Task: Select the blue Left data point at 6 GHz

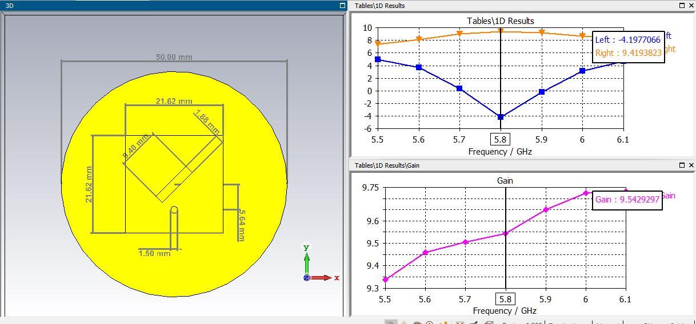Action: pos(582,71)
